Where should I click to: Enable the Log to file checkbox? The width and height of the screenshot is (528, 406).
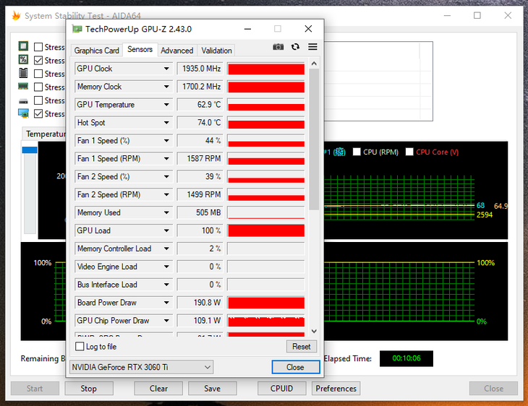[x=80, y=347]
